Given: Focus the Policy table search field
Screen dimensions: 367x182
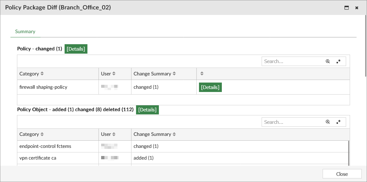Looking at the screenshot, I should (x=292, y=61).
